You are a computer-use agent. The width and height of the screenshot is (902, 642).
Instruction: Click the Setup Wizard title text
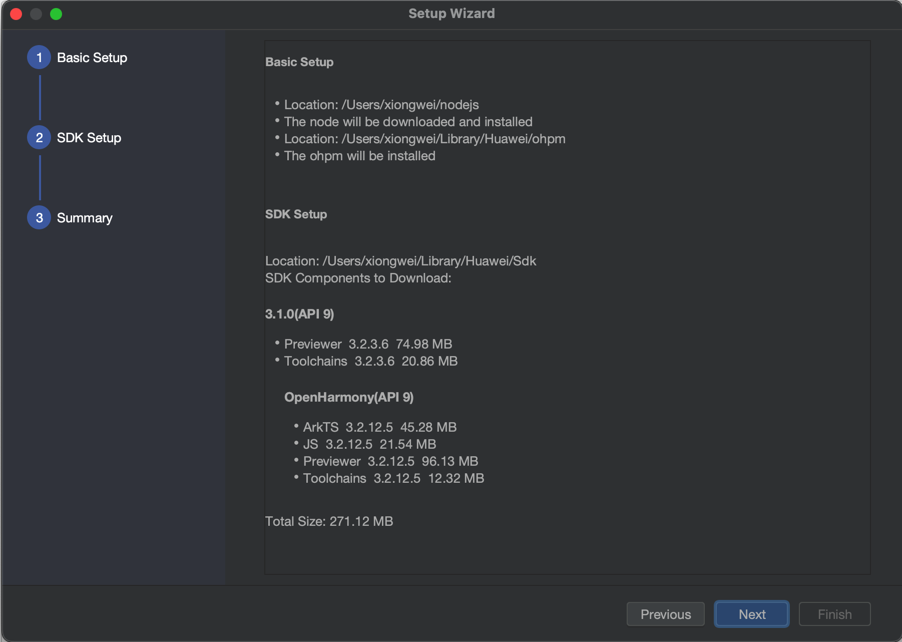452,14
